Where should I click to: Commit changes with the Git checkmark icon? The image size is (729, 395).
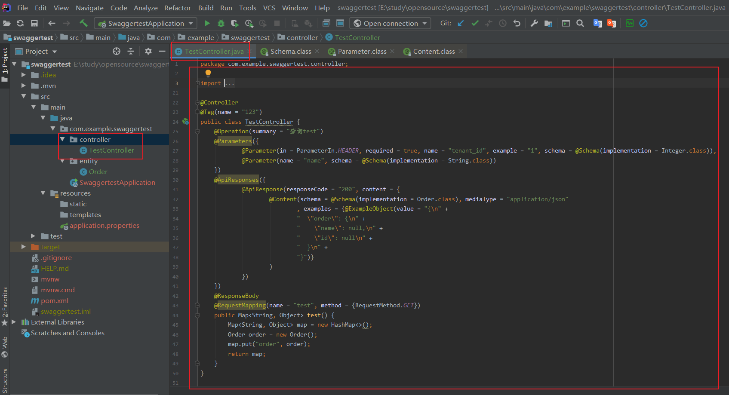click(x=475, y=23)
